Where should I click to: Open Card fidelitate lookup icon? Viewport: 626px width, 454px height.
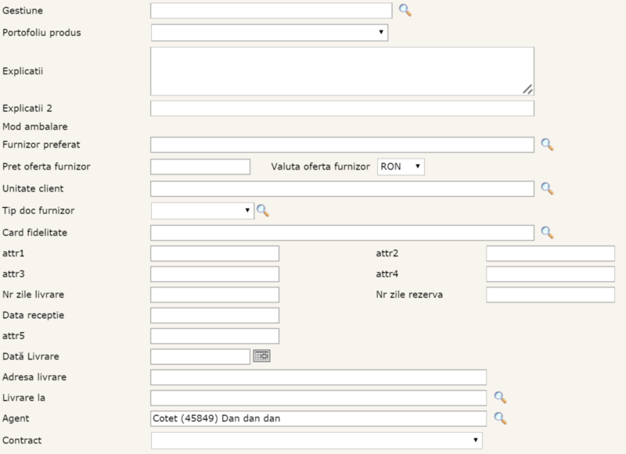pos(547,232)
